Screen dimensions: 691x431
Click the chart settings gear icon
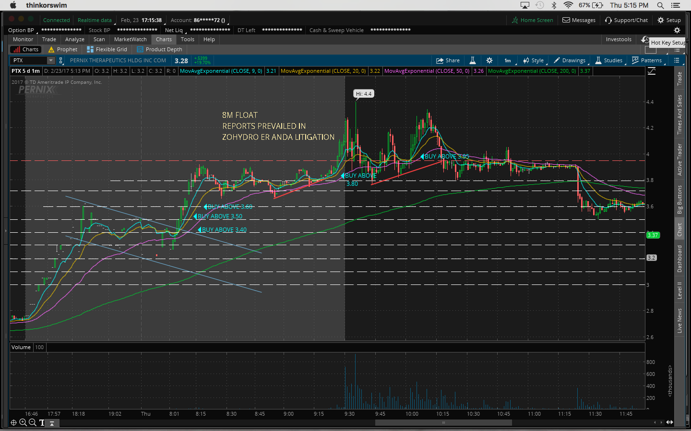pos(489,60)
